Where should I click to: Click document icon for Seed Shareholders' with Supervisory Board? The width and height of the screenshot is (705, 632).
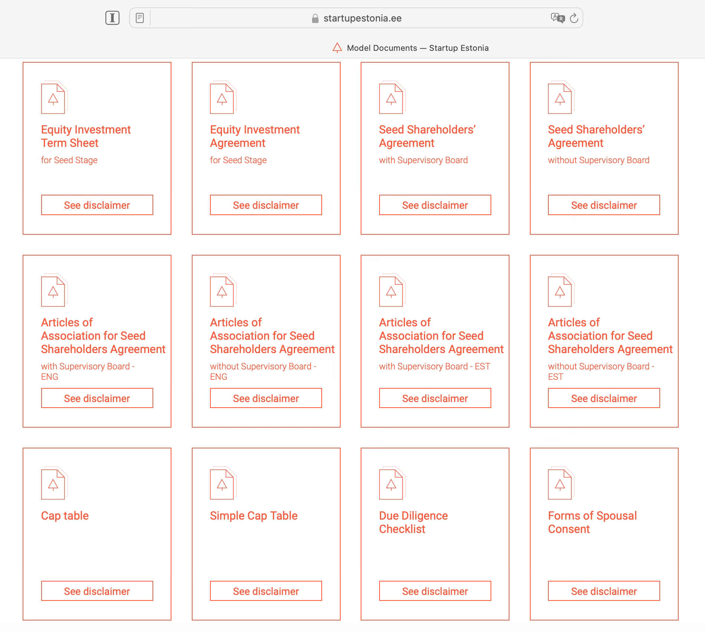click(x=393, y=98)
